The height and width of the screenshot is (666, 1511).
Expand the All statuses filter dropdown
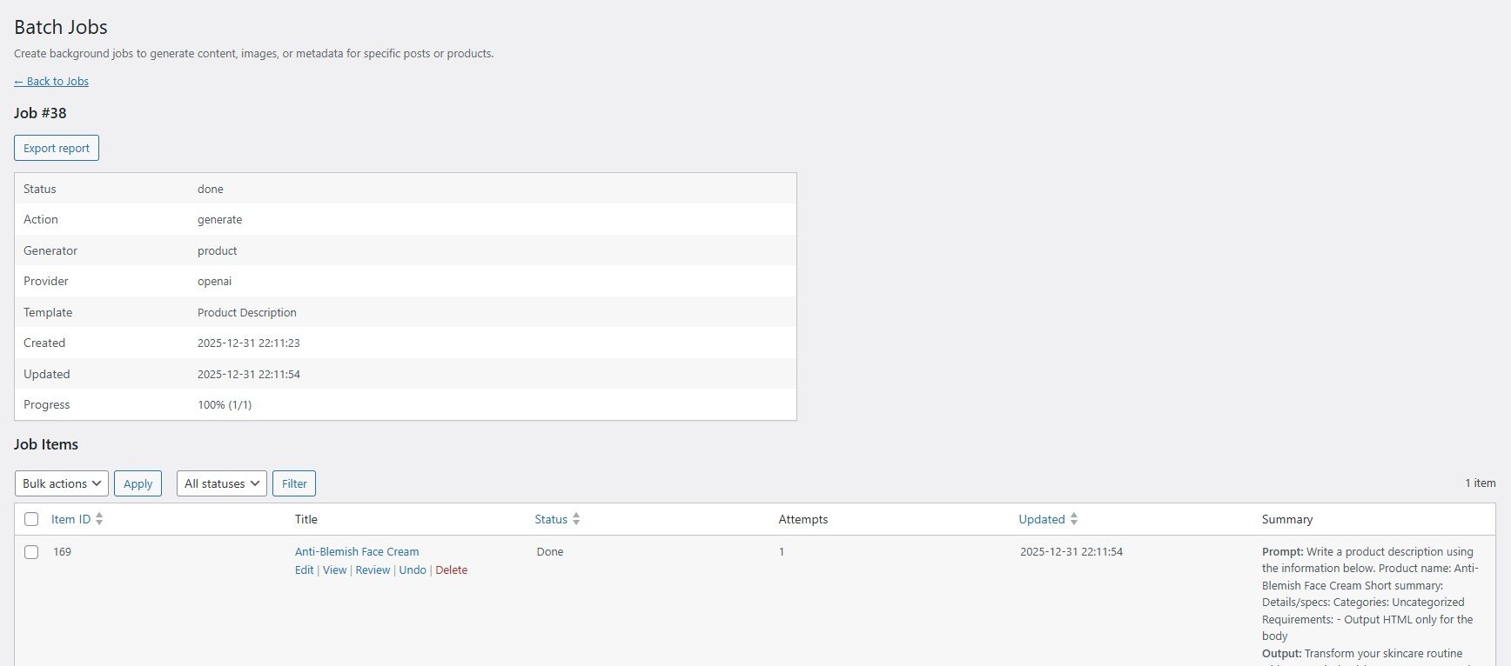[222, 483]
